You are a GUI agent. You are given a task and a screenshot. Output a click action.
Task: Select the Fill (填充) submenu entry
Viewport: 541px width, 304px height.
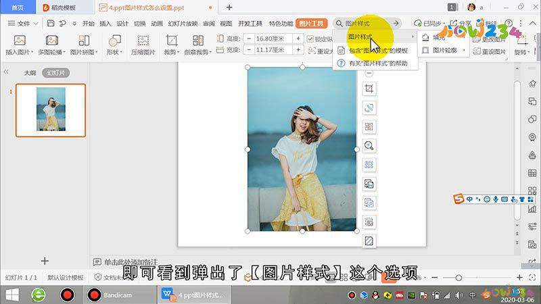click(444, 37)
